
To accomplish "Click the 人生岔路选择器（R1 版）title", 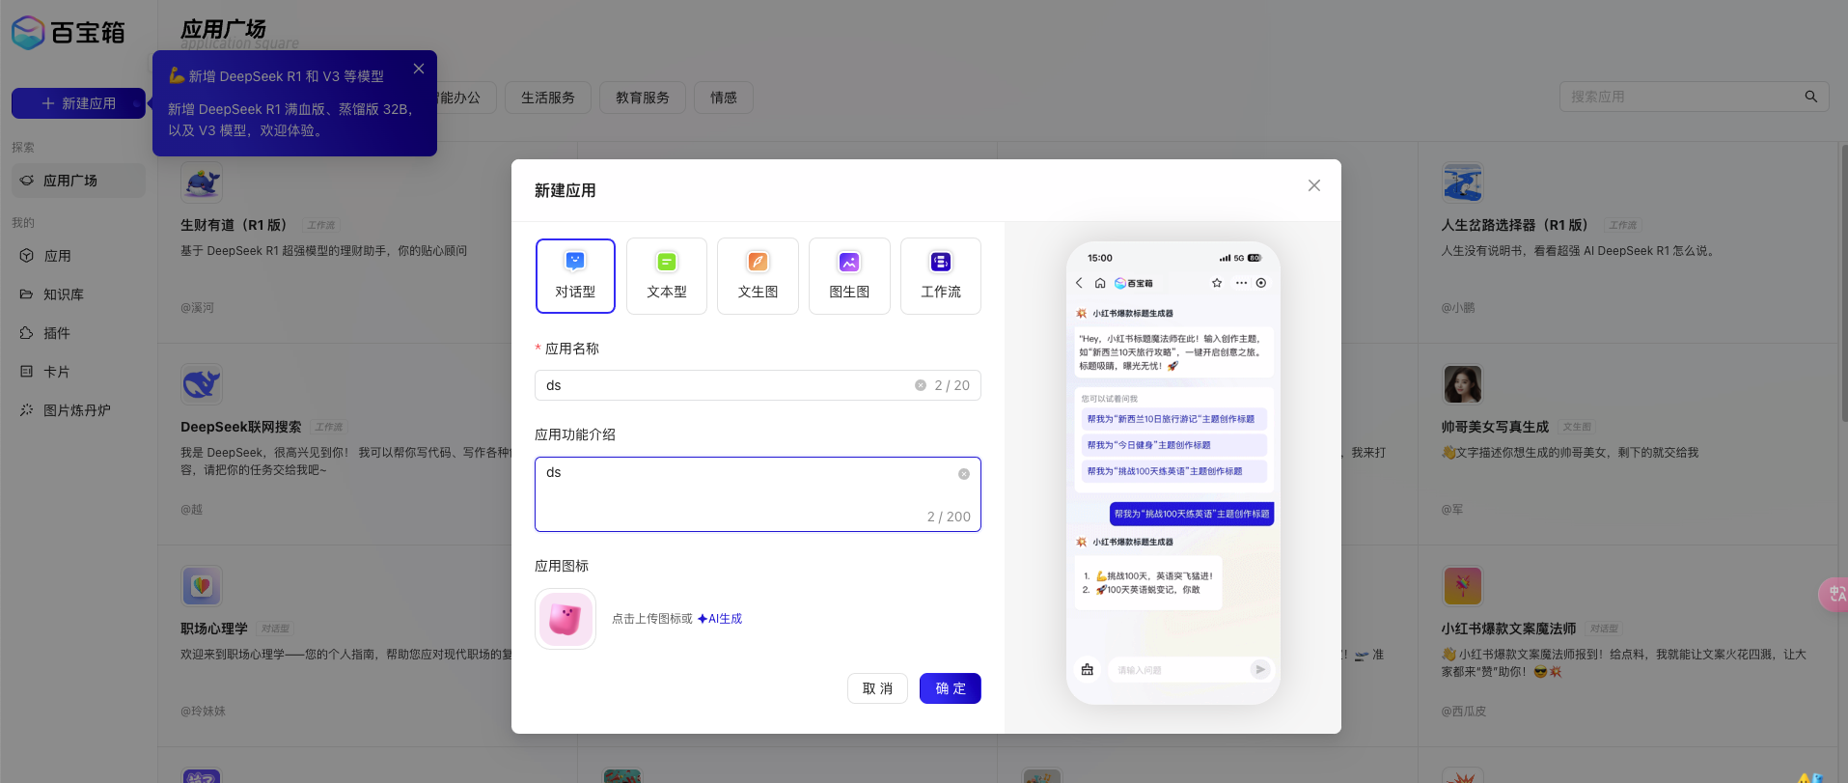I will tap(1515, 225).
